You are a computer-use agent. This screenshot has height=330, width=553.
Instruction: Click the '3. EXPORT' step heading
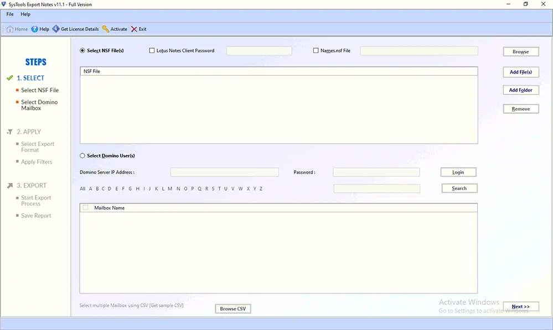pyautogui.click(x=32, y=186)
